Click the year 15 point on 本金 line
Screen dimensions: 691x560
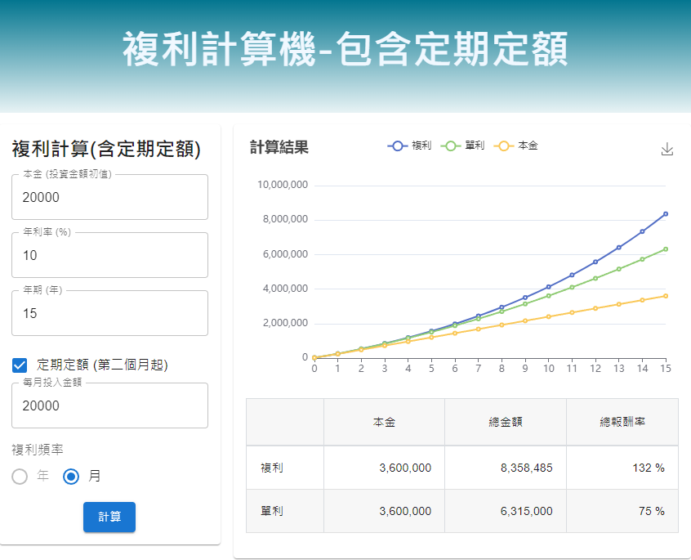666,296
